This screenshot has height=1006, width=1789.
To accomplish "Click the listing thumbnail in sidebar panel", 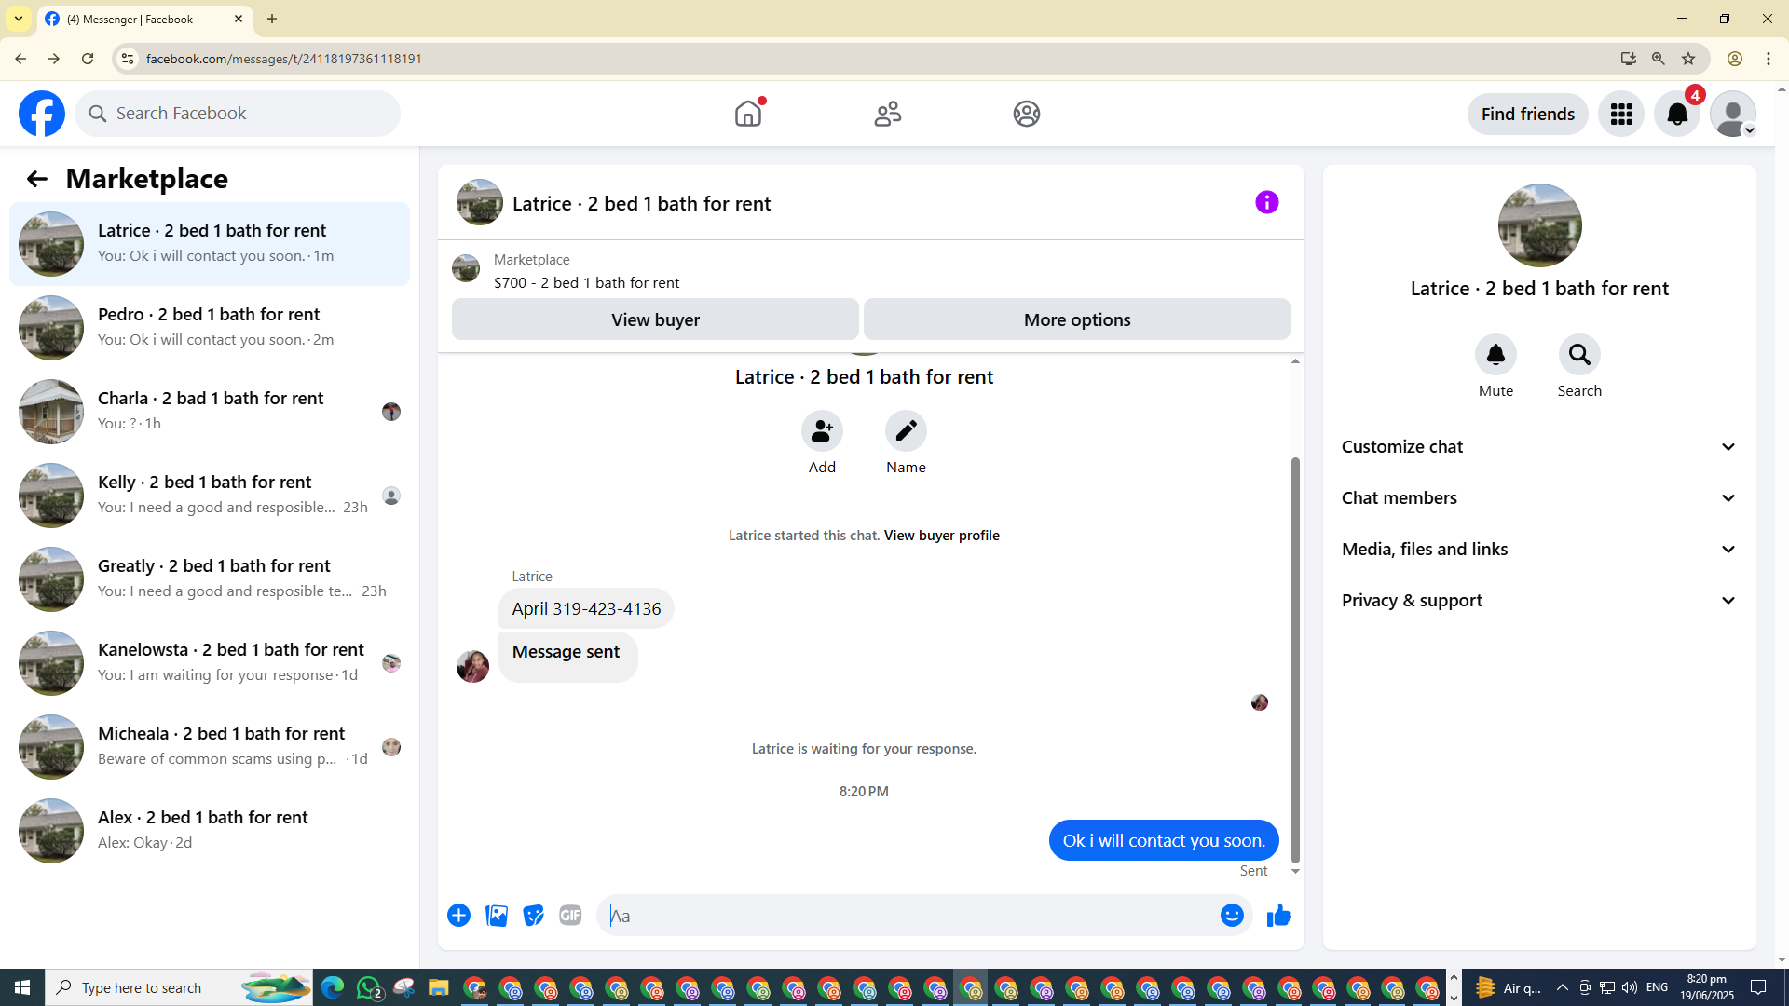I will (x=1539, y=225).
